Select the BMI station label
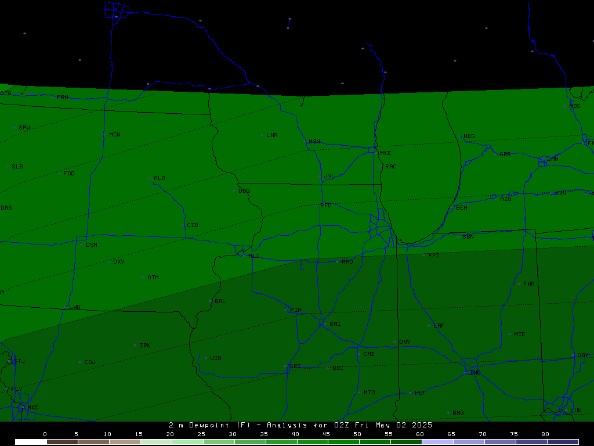This screenshot has width=594, height=446. point(335,324)
